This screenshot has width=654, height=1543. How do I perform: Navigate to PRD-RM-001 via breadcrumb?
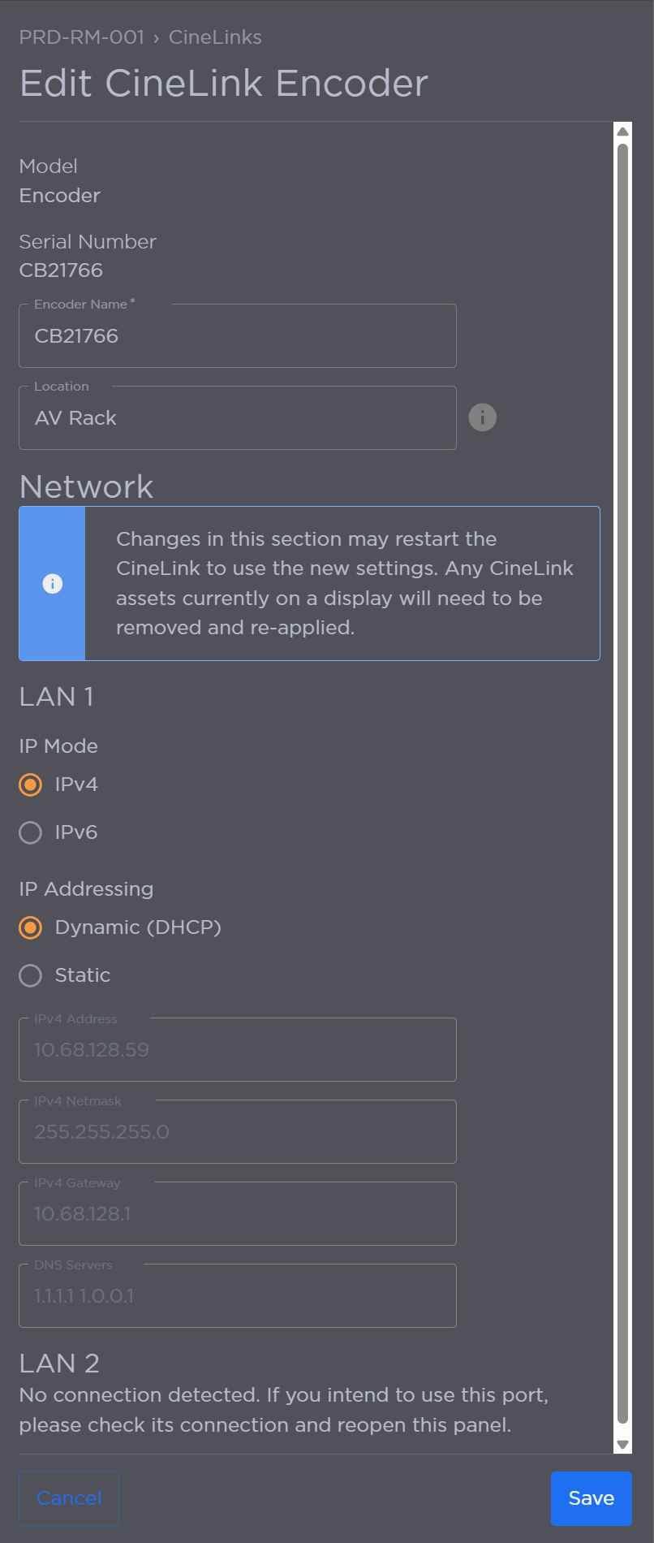(x=81, y=37)
